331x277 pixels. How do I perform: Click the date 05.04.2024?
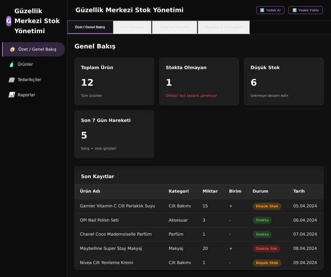pos(305,206)
